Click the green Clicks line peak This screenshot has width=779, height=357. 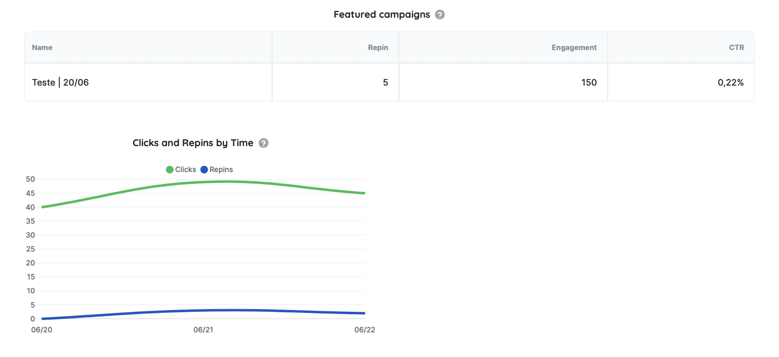click(228, 182)
